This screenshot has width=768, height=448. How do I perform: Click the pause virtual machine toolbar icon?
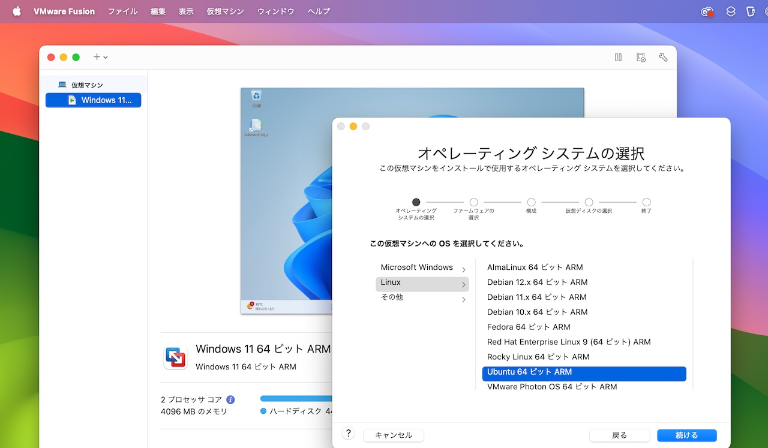coord(618,58)
